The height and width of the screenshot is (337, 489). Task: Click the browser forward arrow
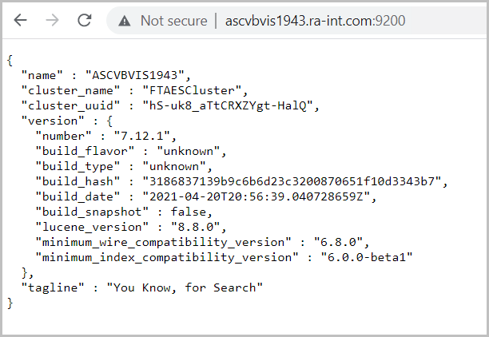click(52, 21)
